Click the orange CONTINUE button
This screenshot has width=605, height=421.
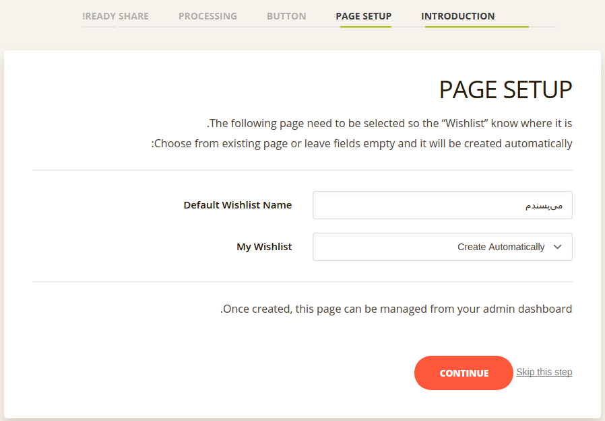tap(464, 373)
